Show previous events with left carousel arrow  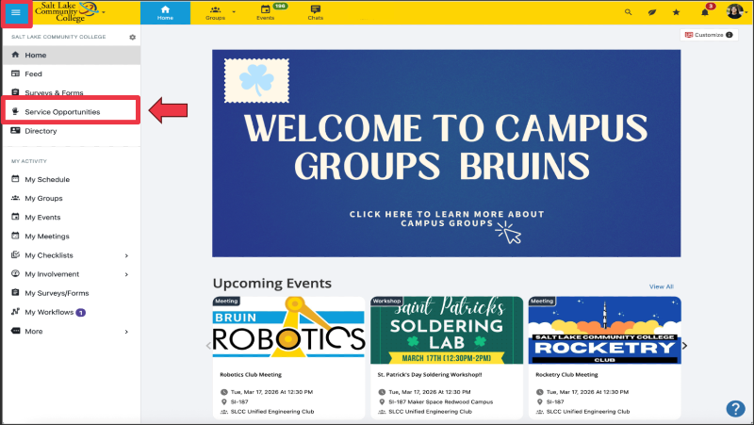pos(208,345)
